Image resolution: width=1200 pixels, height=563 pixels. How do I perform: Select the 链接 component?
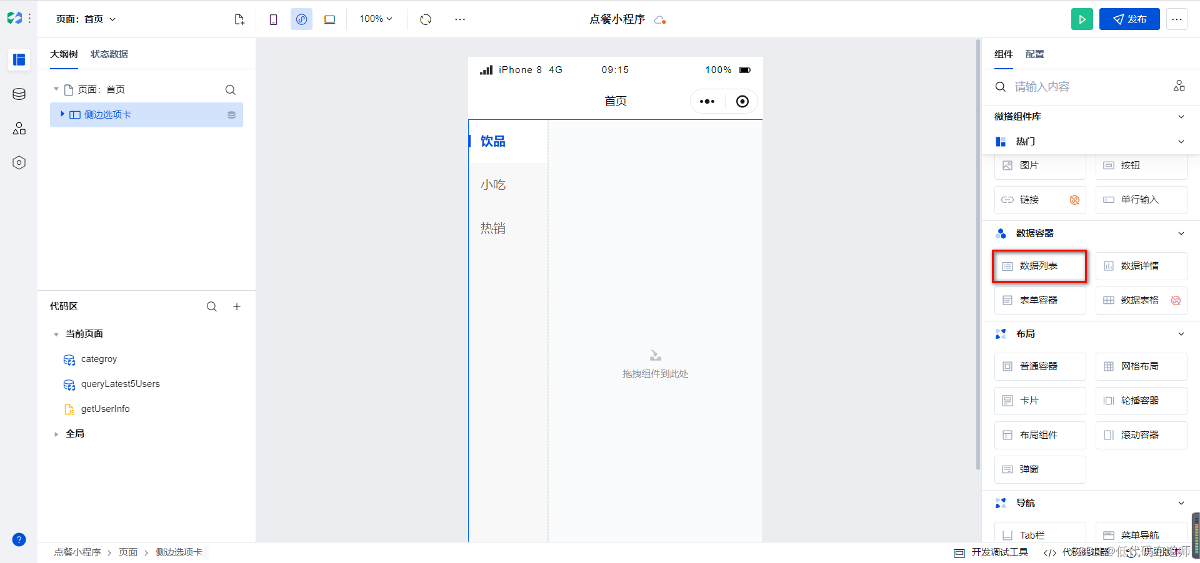click(x=1040, y=200)
